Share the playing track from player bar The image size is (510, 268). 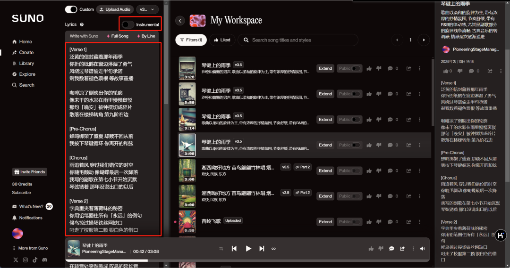(x=402, y=249)
